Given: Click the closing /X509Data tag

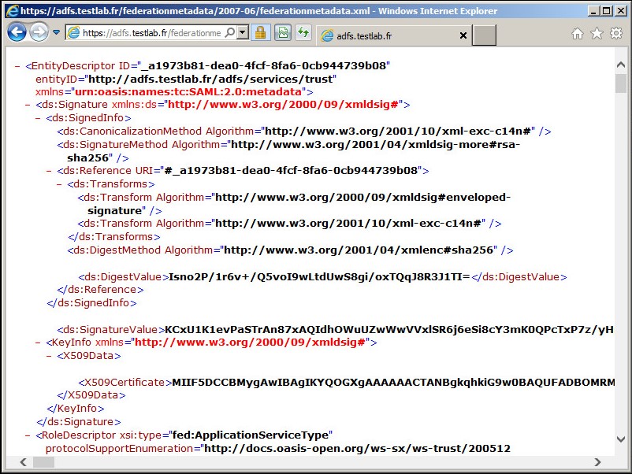Looking at the screenshot, I should click(x=91, y=395).
